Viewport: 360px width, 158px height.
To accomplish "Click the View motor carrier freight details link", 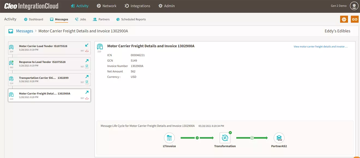I will click(x=320, y=47).
